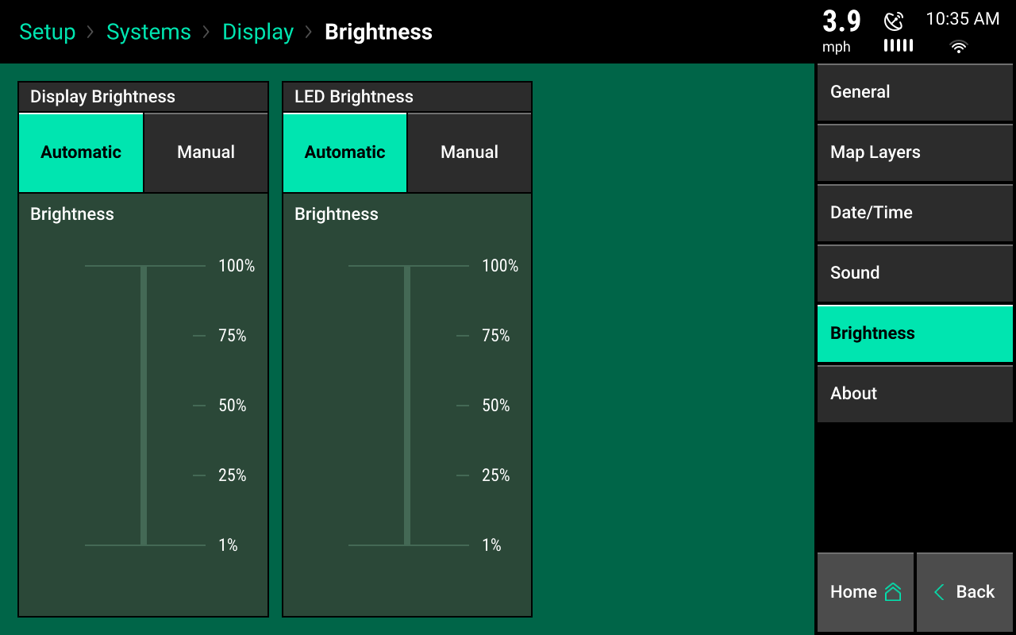
Task: Set LED Brightness to Manual
Action: 469,152
